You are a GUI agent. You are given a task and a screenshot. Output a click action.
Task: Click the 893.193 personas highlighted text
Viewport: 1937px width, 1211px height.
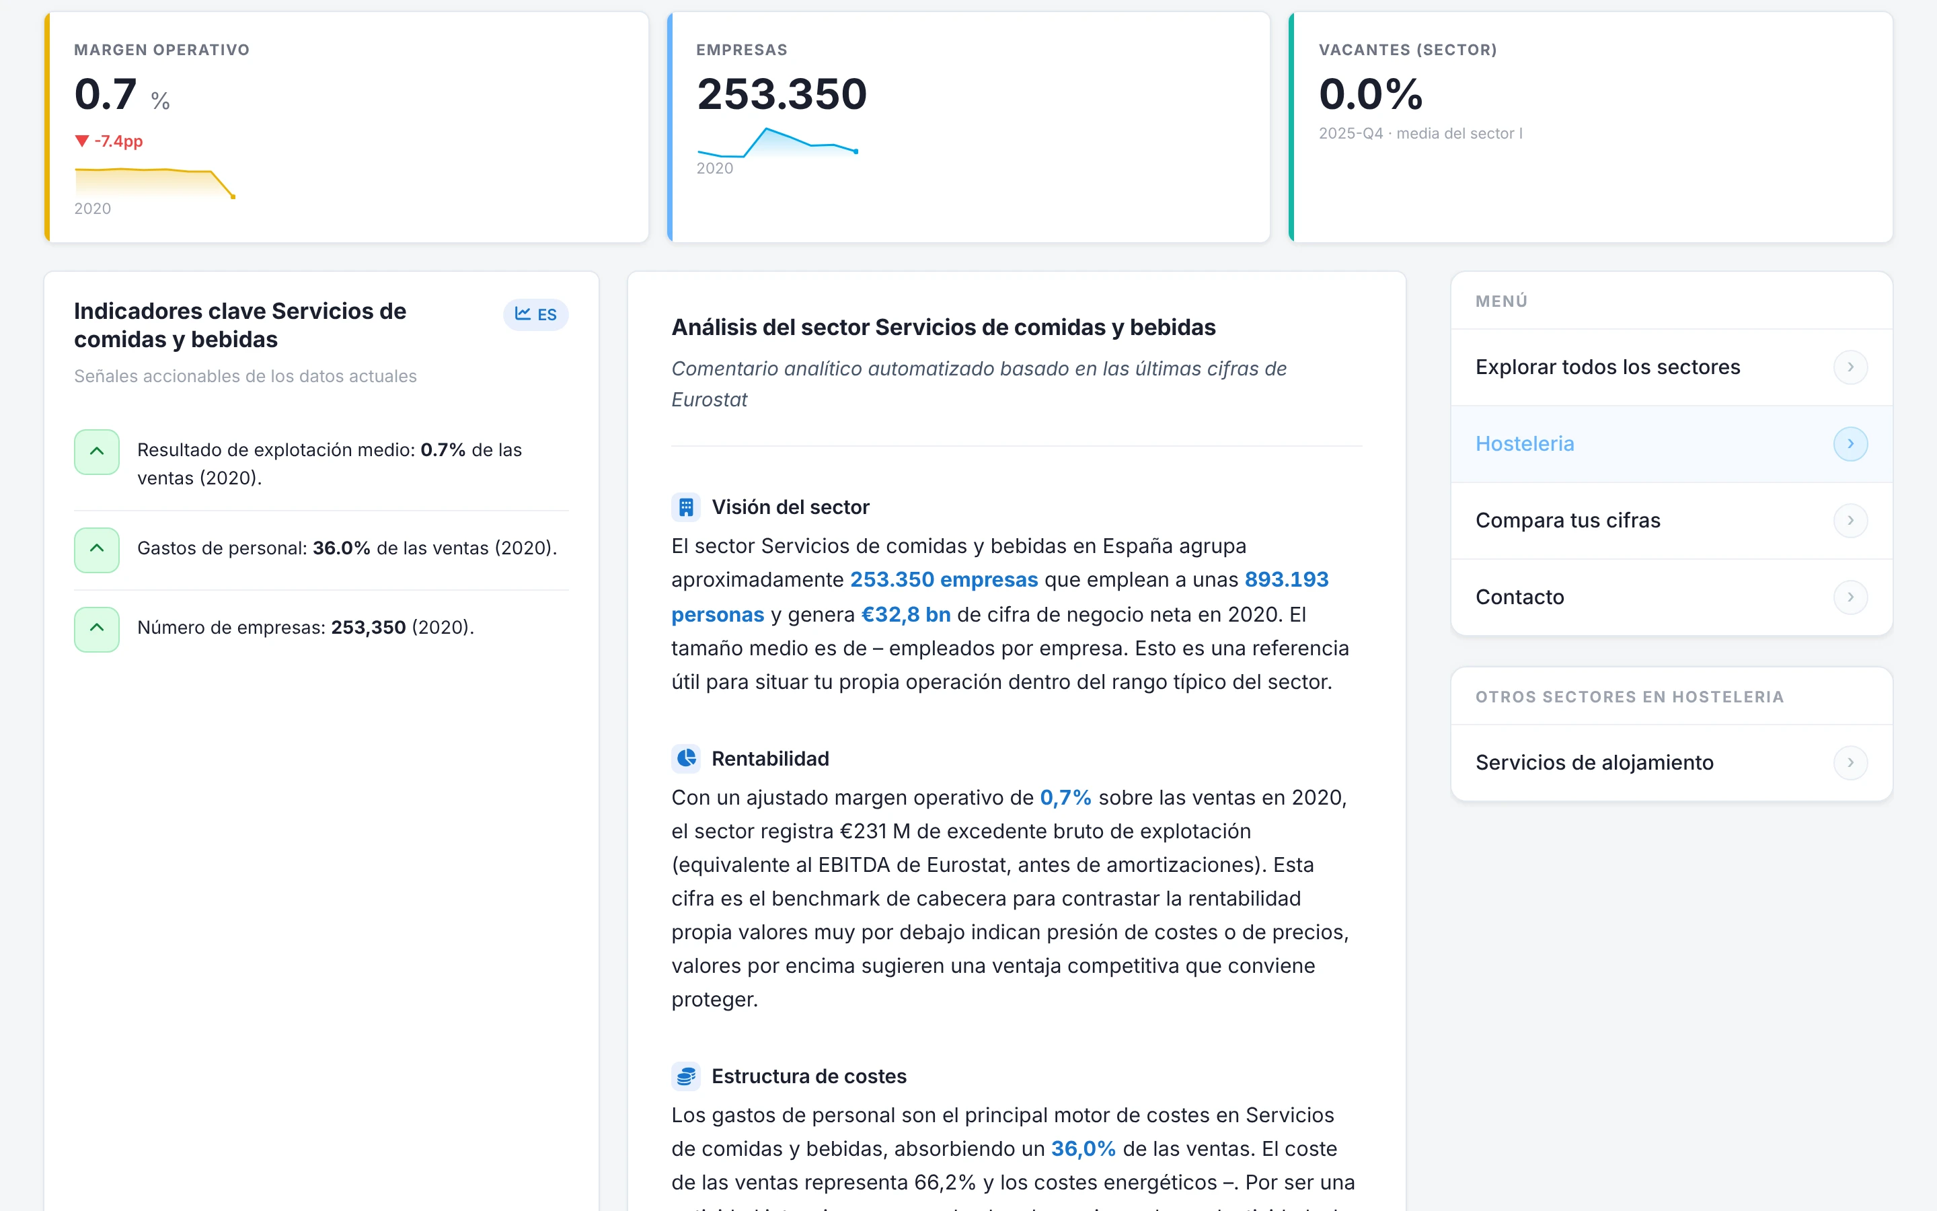point(1286,580)
